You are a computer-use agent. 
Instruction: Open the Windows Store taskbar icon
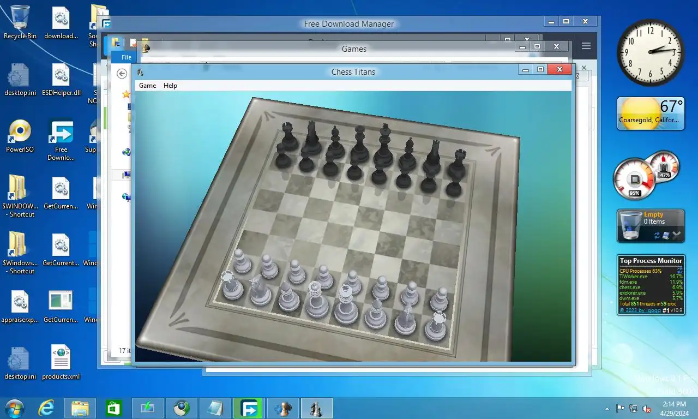pyautogui.click(x=113, y=409)
